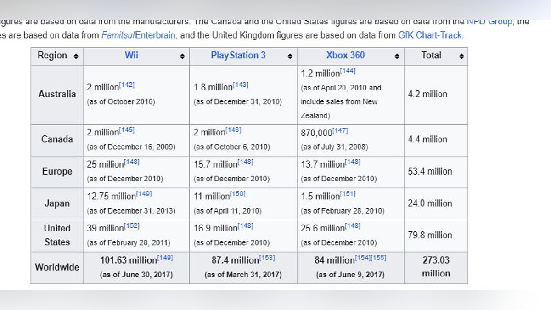Click the Wii column sort arrows
This screenshot has width=551, height=310.
pos(182,56)
